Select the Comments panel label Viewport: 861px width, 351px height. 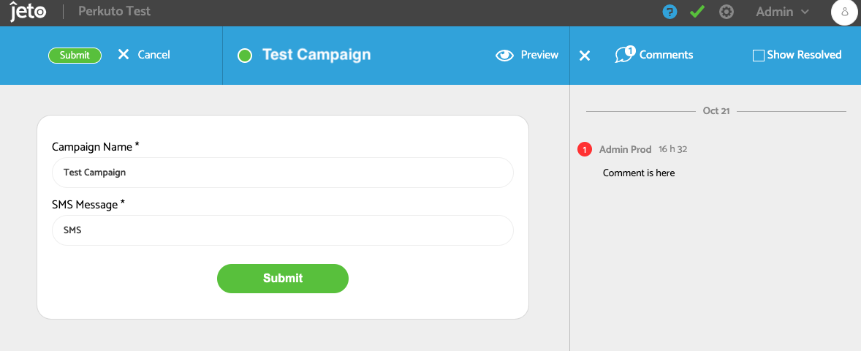click(x=666, y=55)
